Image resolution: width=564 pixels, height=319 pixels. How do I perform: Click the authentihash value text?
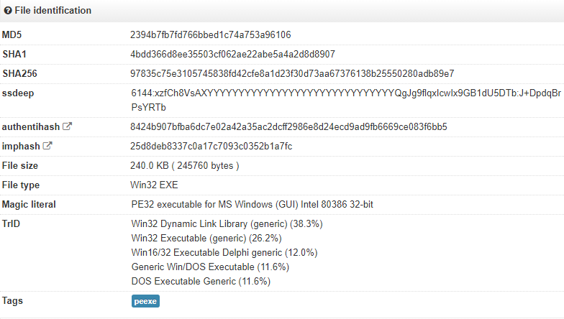click(x=288, y=127)
